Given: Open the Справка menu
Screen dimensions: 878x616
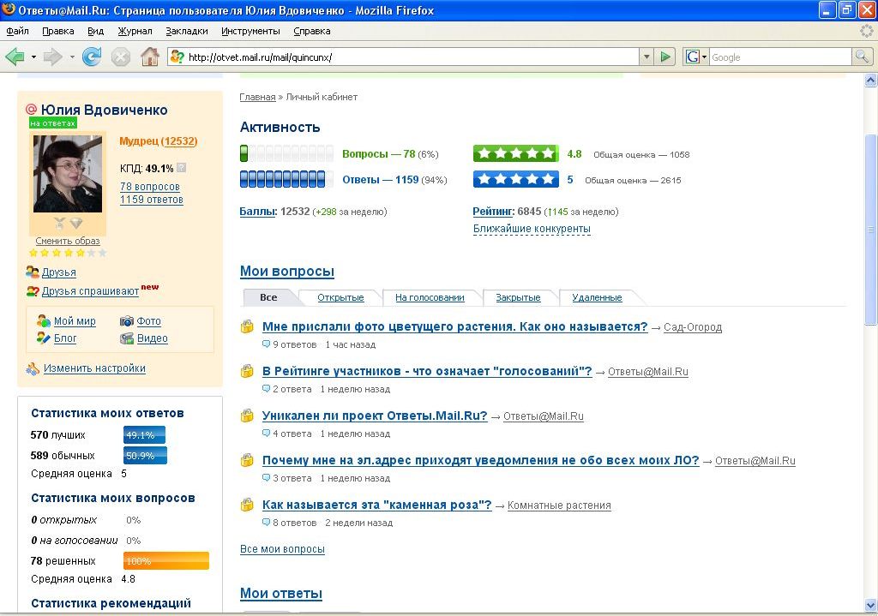Looking at the screenshot, I should pos(312,32).
